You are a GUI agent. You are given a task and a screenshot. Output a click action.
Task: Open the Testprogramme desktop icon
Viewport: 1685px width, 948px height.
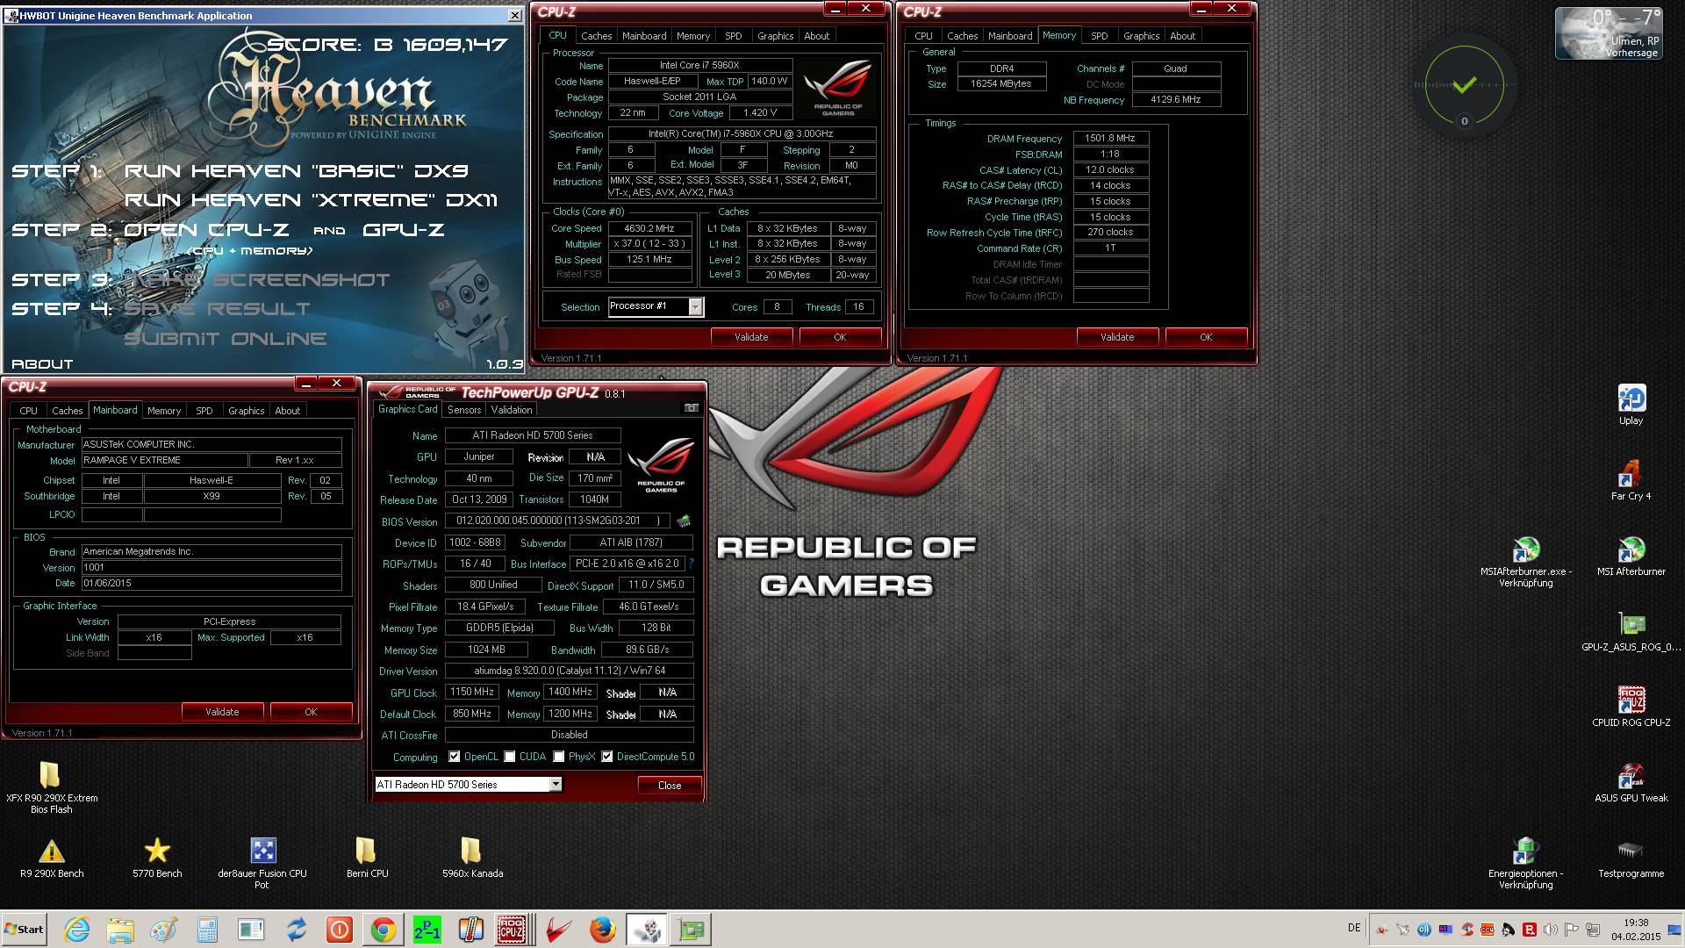[1631, 858]
